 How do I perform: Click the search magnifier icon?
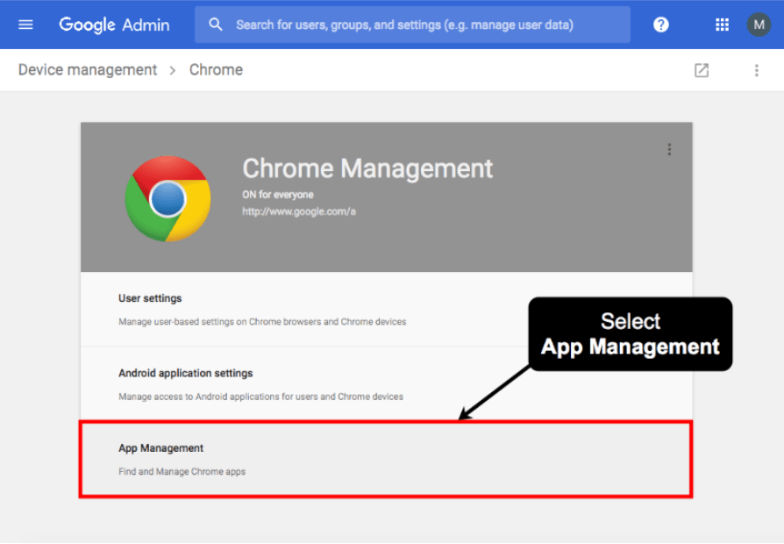click(216, 25)
